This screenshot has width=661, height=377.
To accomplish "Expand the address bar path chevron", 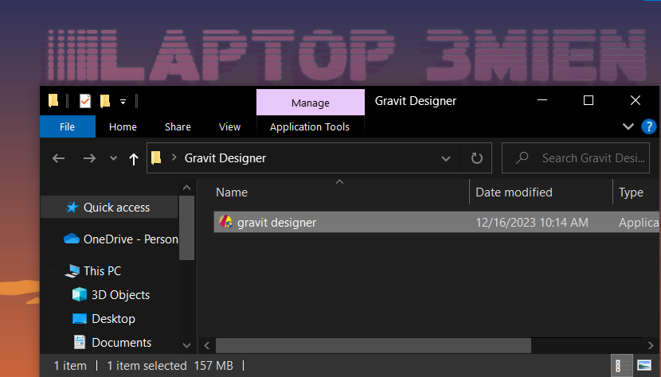I will coord(174,158).
